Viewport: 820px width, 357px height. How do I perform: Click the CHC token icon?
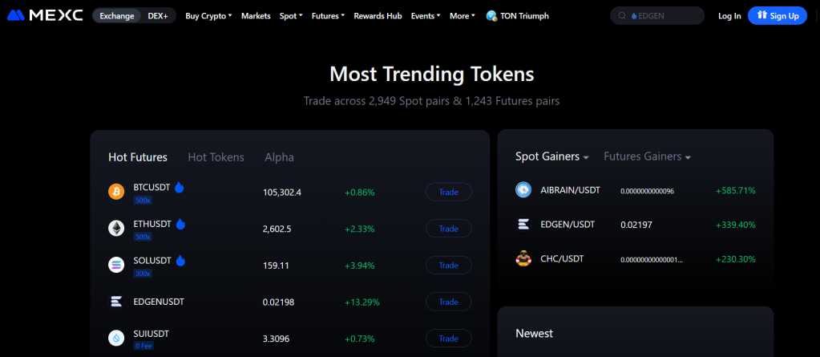[524, 259]
